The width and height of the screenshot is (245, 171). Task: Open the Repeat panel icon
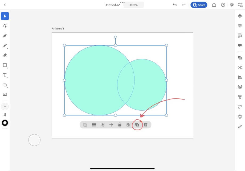(x=240, y=87)
